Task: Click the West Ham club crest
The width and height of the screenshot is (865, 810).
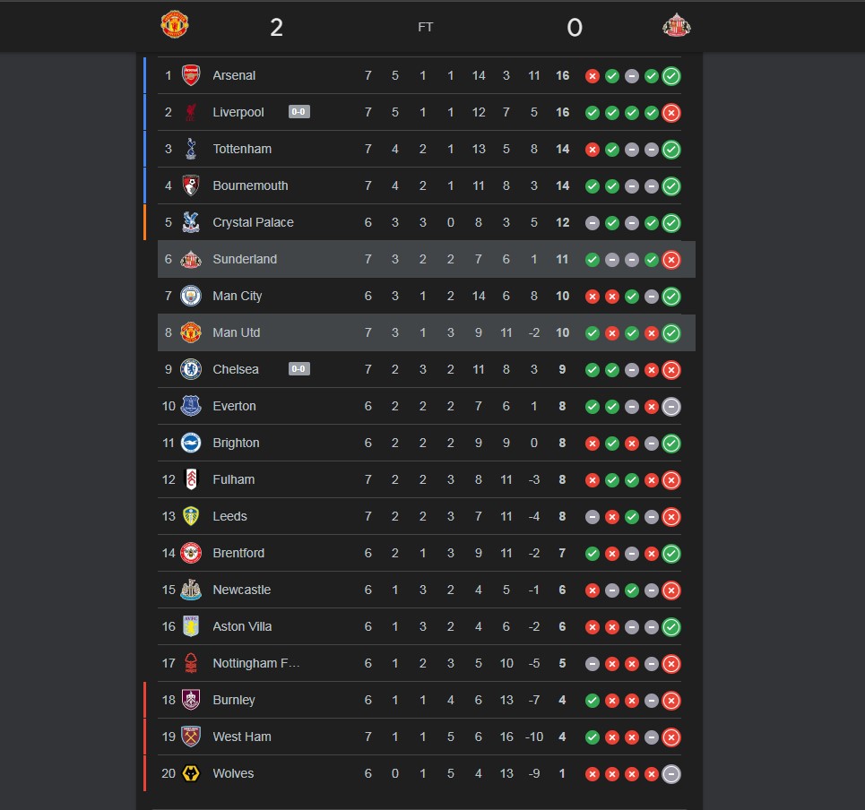Action: [191, 737]
